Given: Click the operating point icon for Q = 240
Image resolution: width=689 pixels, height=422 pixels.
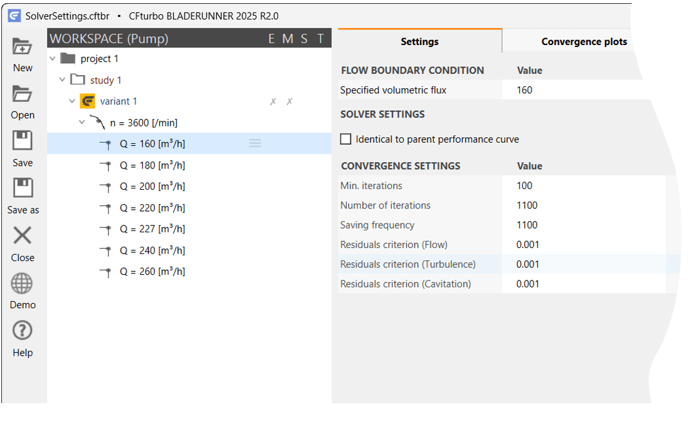Looking at the screenshot, I should 105,251.
